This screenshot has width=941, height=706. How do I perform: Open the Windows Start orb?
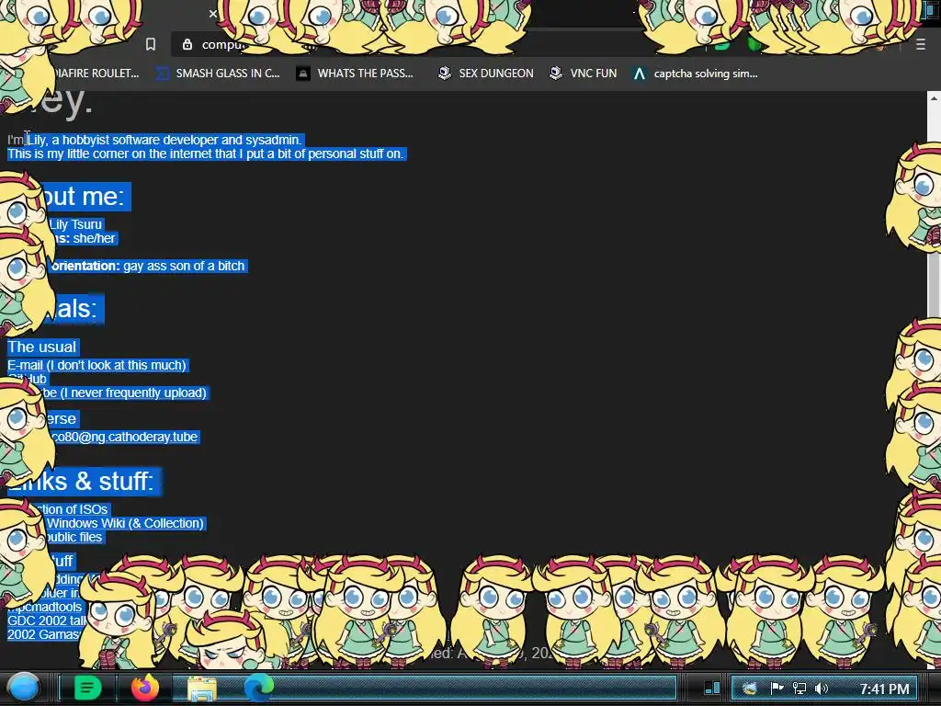(x=24, y=688)
